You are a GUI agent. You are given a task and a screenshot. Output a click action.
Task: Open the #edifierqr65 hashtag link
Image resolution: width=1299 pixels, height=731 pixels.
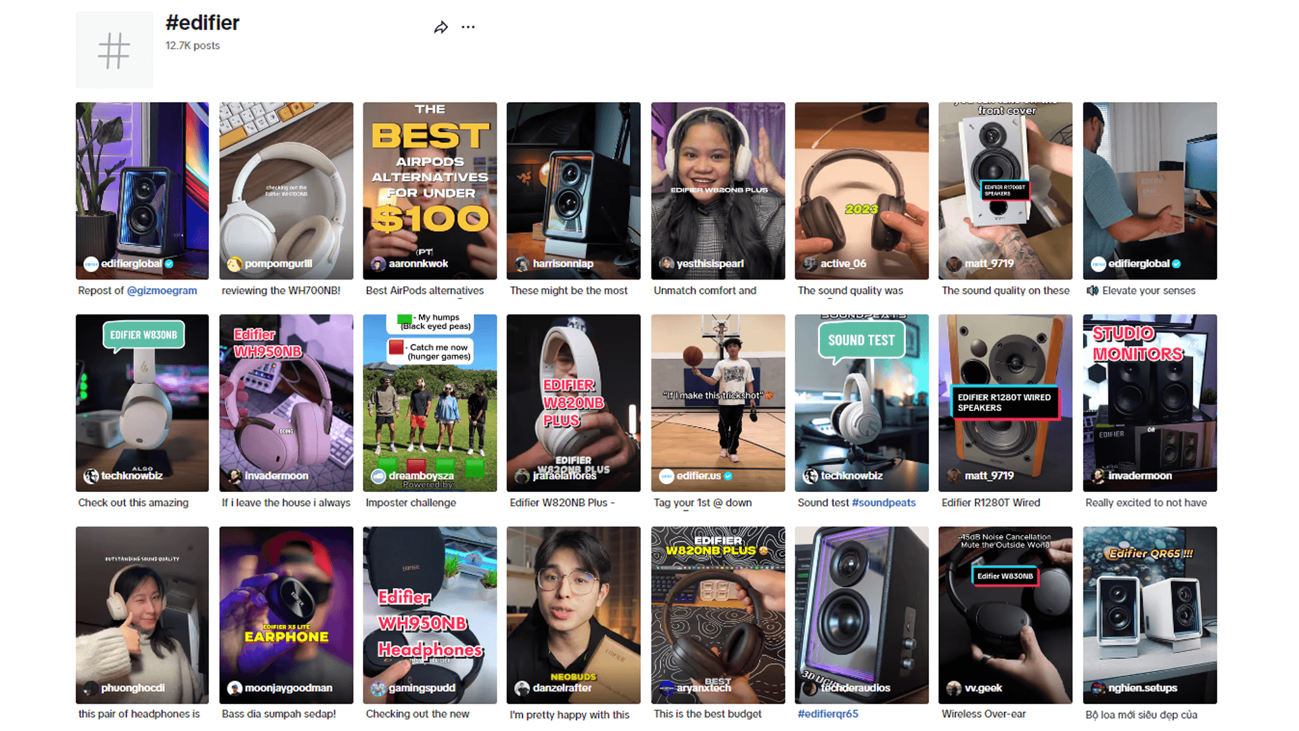[x=827, y=713]
